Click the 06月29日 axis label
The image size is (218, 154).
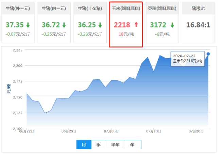point(69,131)
